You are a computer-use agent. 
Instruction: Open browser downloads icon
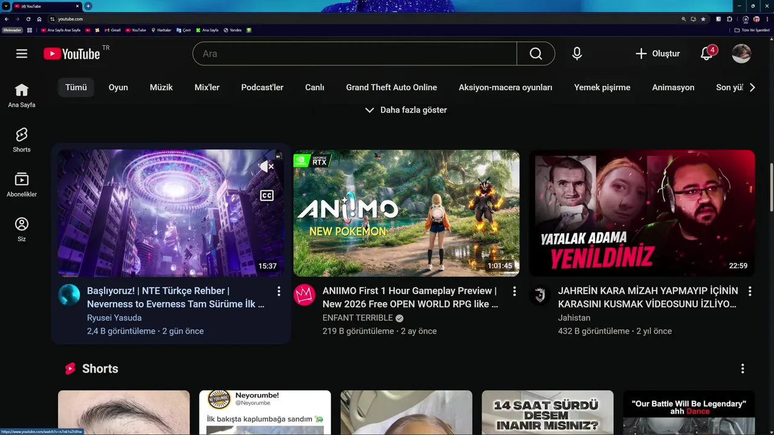(746, 19)
